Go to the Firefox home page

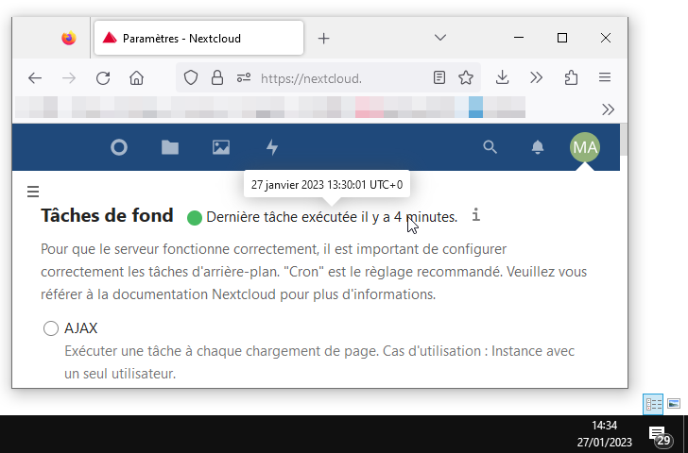[136, 78]
